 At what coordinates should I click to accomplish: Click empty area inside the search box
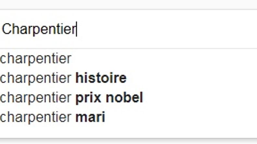pyautogui.click(x=164, y=29)
